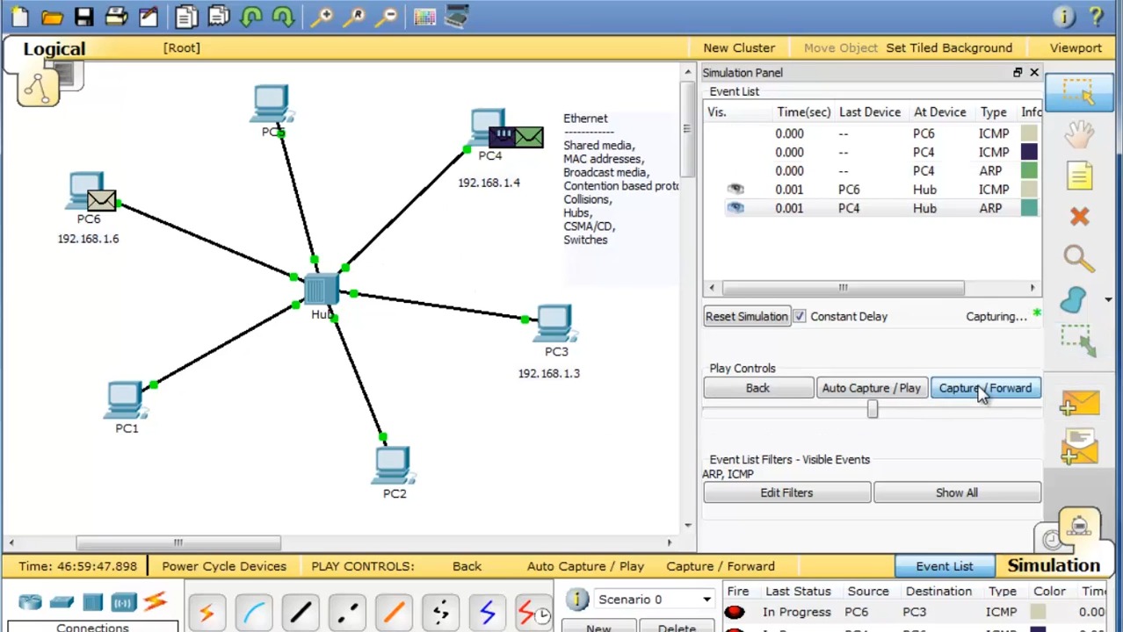Click Set Tiled Background
The width and height of the screenshot is (1123, 632).
[949, 48]
